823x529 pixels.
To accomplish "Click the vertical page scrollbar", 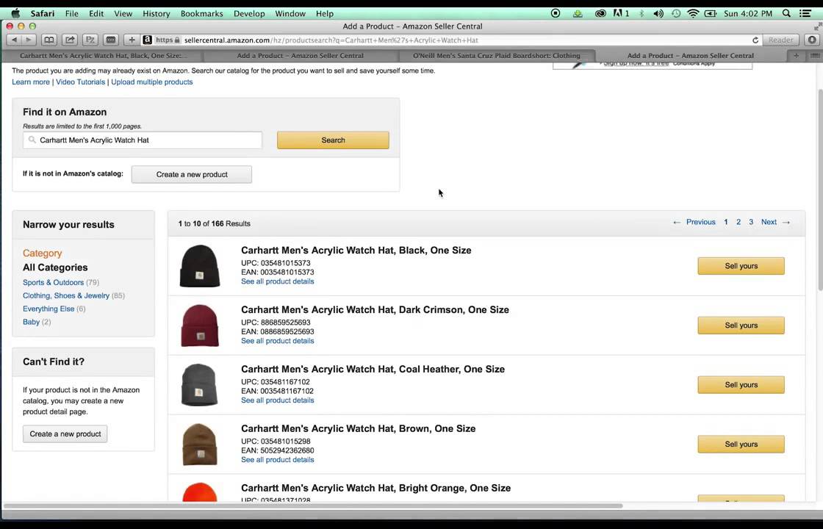I will tap(820, 189).
